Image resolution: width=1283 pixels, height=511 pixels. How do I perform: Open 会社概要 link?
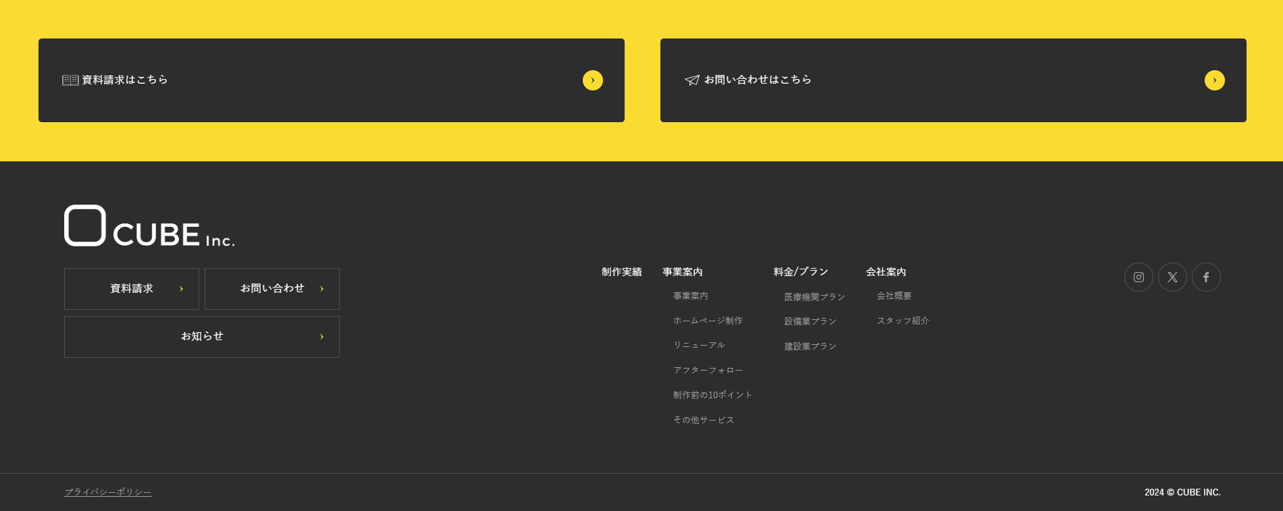(894, 296)
